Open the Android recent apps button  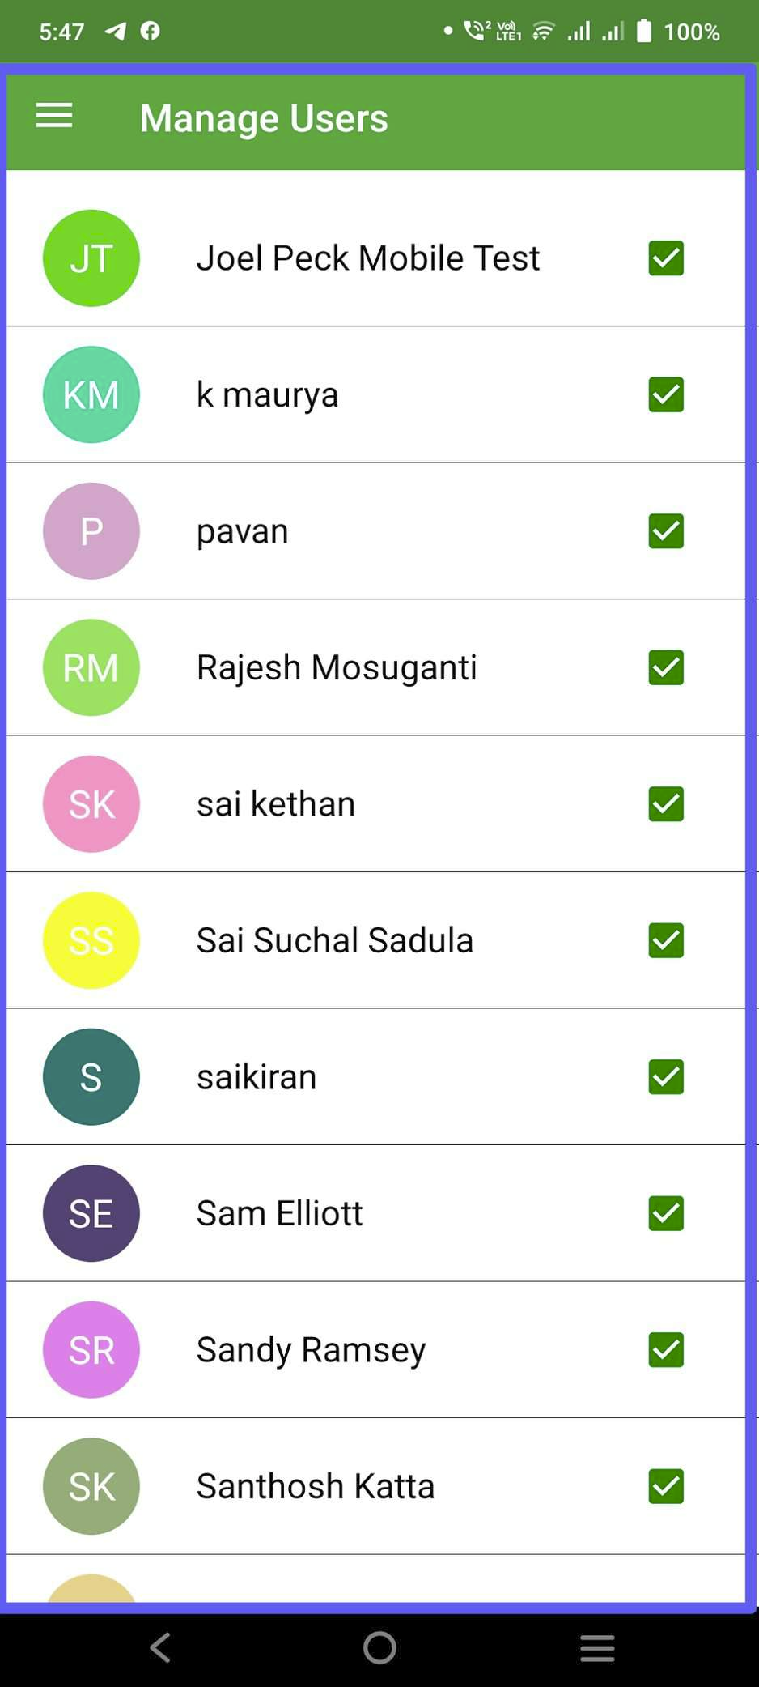pos(597,1647)
